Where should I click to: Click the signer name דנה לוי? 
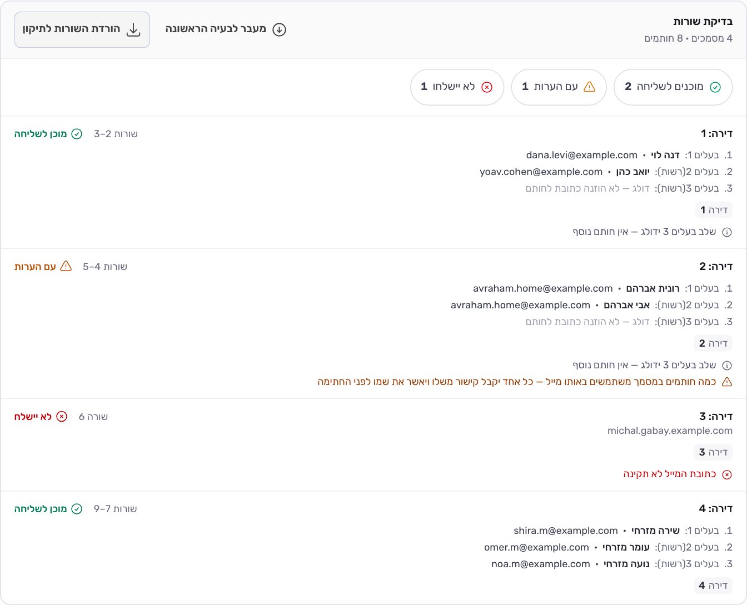(x=665, y=155)
